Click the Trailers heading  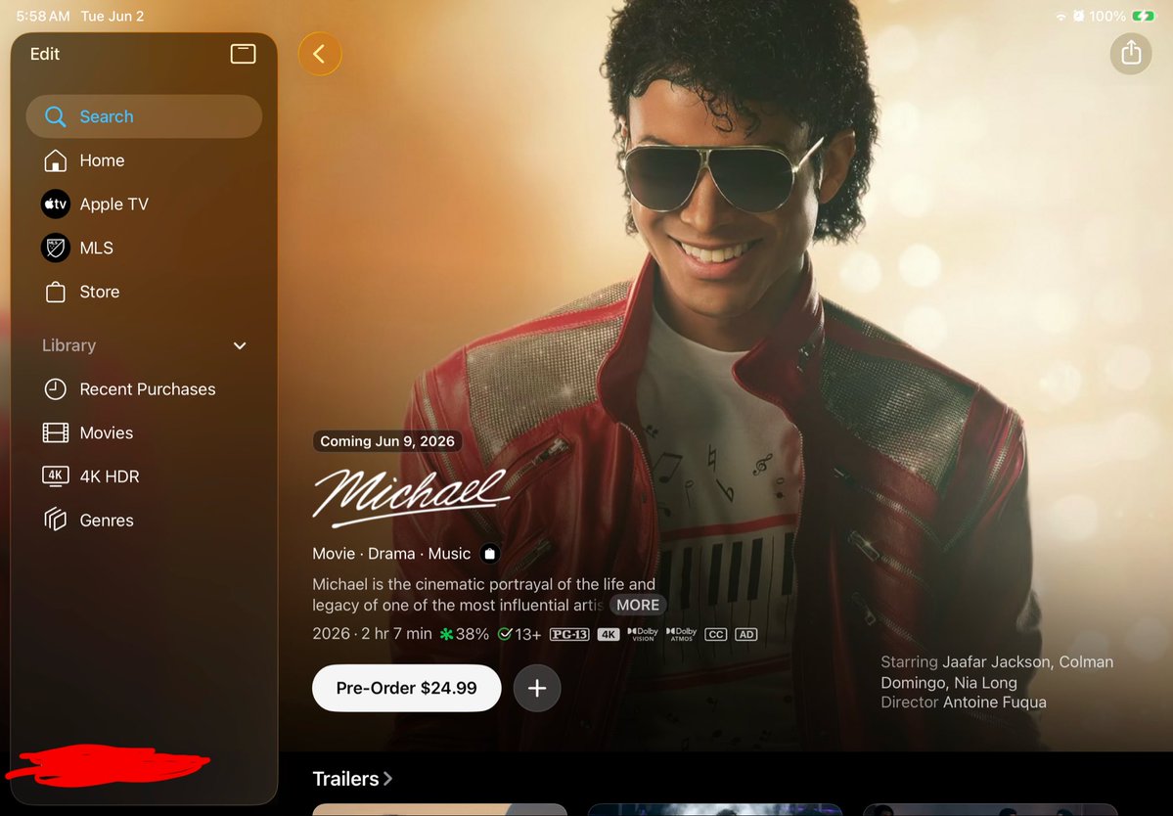[x=345, y=779]
